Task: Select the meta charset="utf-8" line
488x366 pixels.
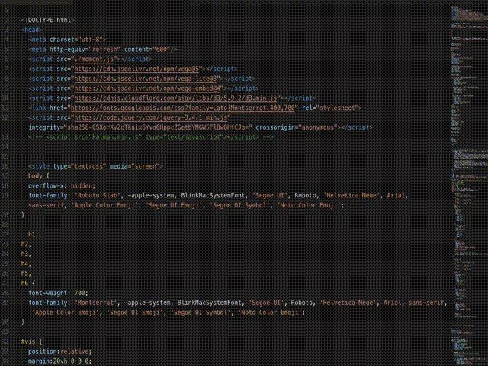Action: pyautogui.click(x=67, y=40)
